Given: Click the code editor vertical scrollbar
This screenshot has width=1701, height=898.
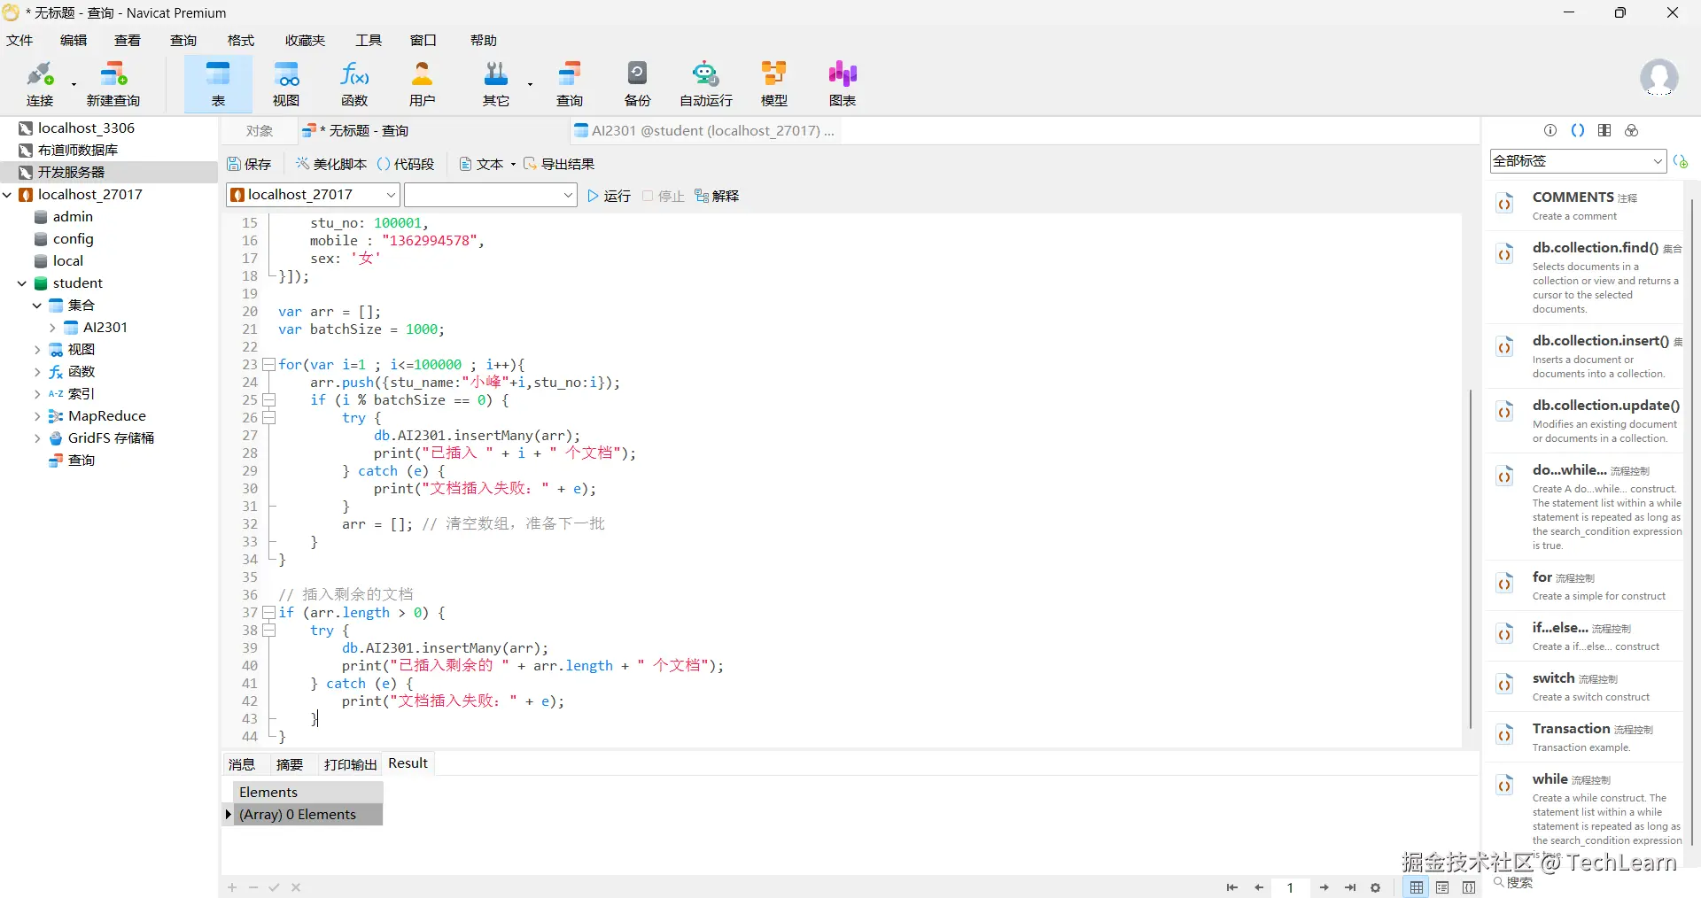Looking at the screenshot, I should click(1471, 558).
